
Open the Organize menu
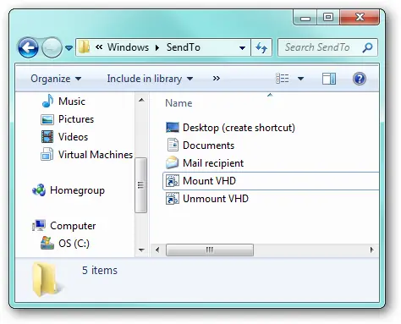[56, 79]
